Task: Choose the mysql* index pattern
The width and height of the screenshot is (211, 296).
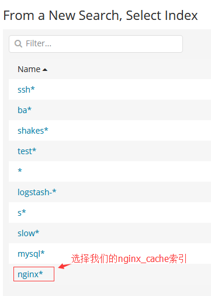Action: [31, 254]
